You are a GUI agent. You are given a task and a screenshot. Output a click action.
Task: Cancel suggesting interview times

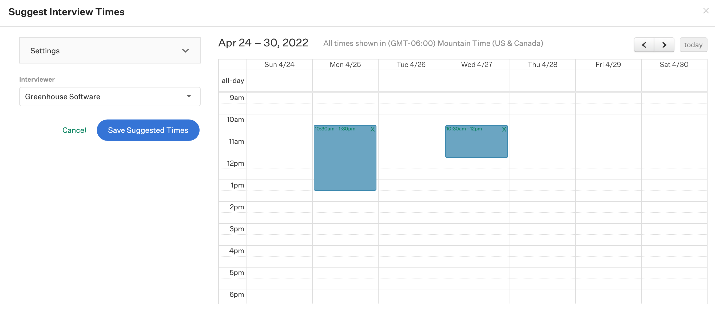[x=74, y=130]
